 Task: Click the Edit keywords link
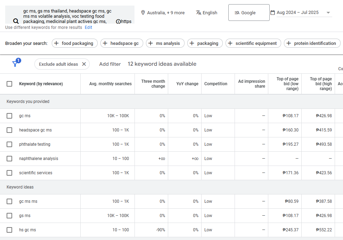[89, 27]
